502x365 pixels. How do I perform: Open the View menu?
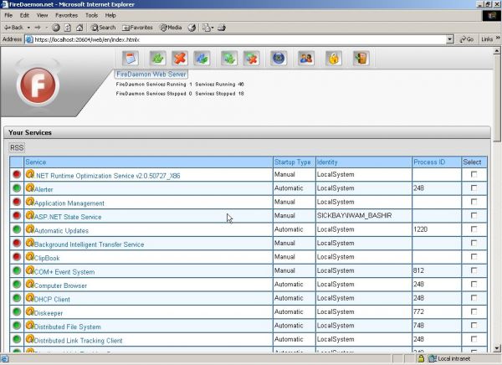tap(42, 15)
